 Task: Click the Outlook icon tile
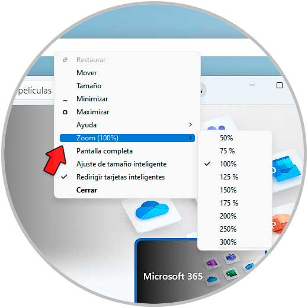[286, 169]
